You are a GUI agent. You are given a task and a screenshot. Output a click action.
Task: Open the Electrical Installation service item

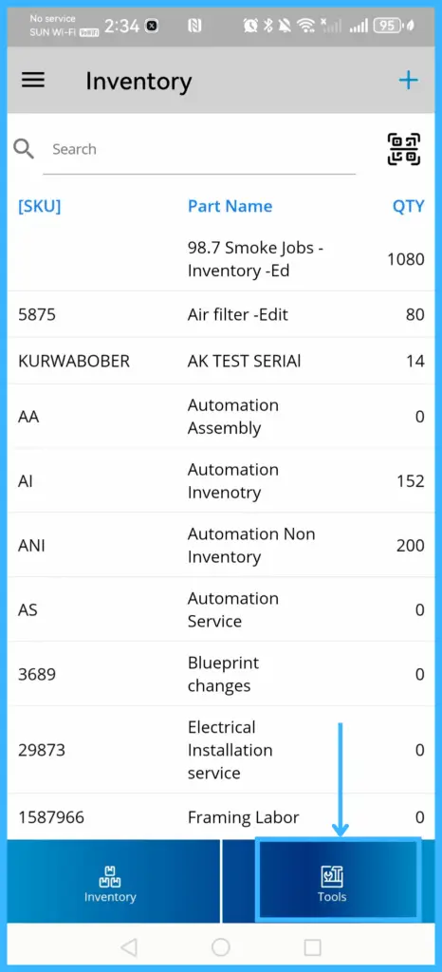221,750
